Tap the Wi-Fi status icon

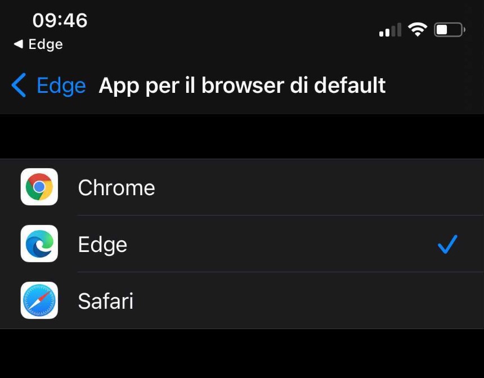pyautogui.click(x=418, y=30)
